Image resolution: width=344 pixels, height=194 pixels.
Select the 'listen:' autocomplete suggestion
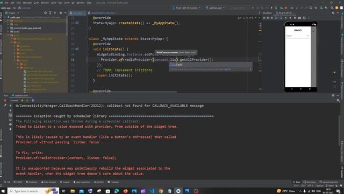click(210, 65)
